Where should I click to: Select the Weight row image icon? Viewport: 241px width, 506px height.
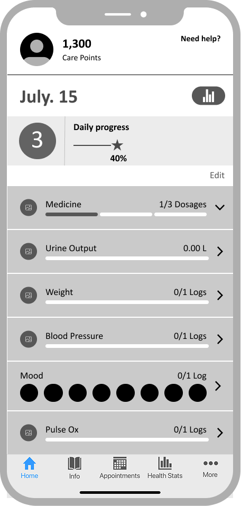pyautogui.click(x=29, y=295)
